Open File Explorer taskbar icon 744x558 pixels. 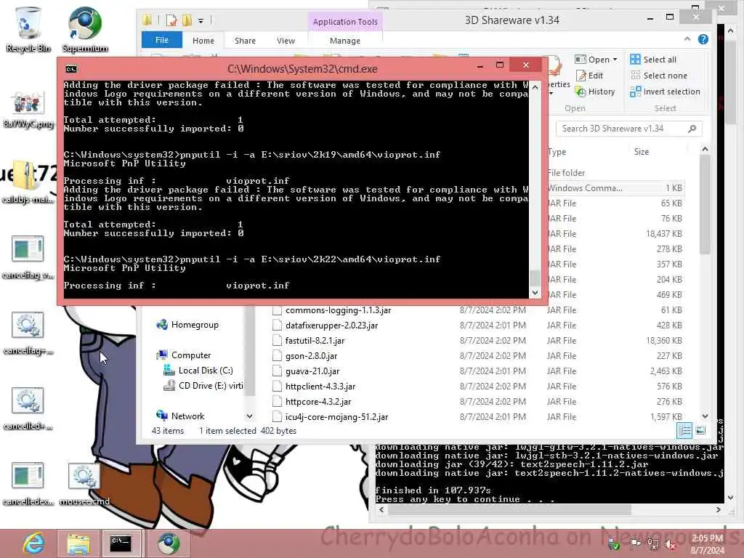click(x=78, y=543)
